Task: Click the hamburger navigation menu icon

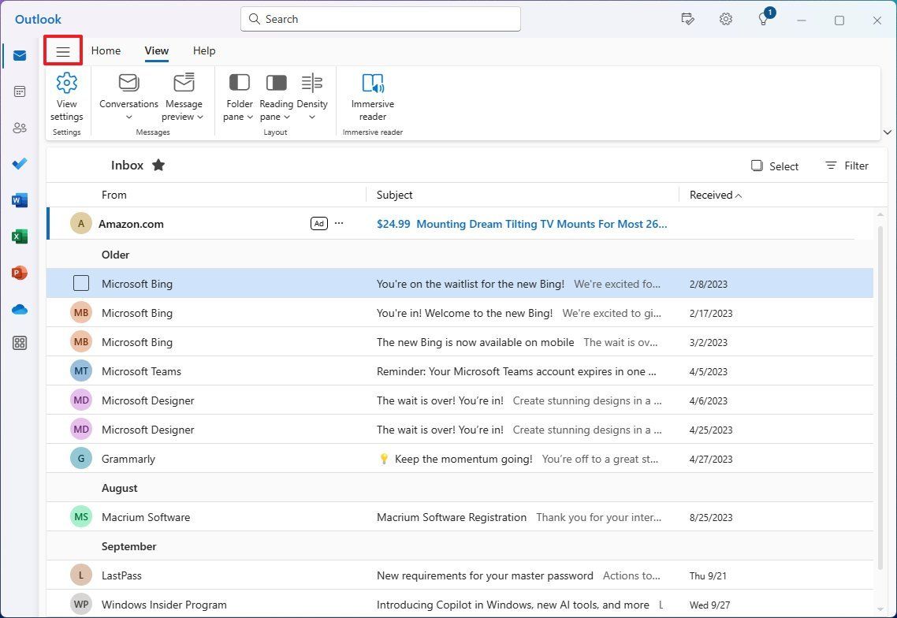Action: pyautogui.click(x=63, y=51)
